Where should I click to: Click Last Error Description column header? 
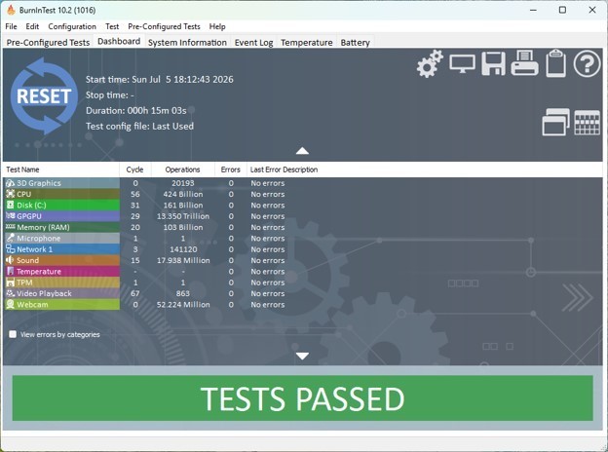click(x=284, y=169)
